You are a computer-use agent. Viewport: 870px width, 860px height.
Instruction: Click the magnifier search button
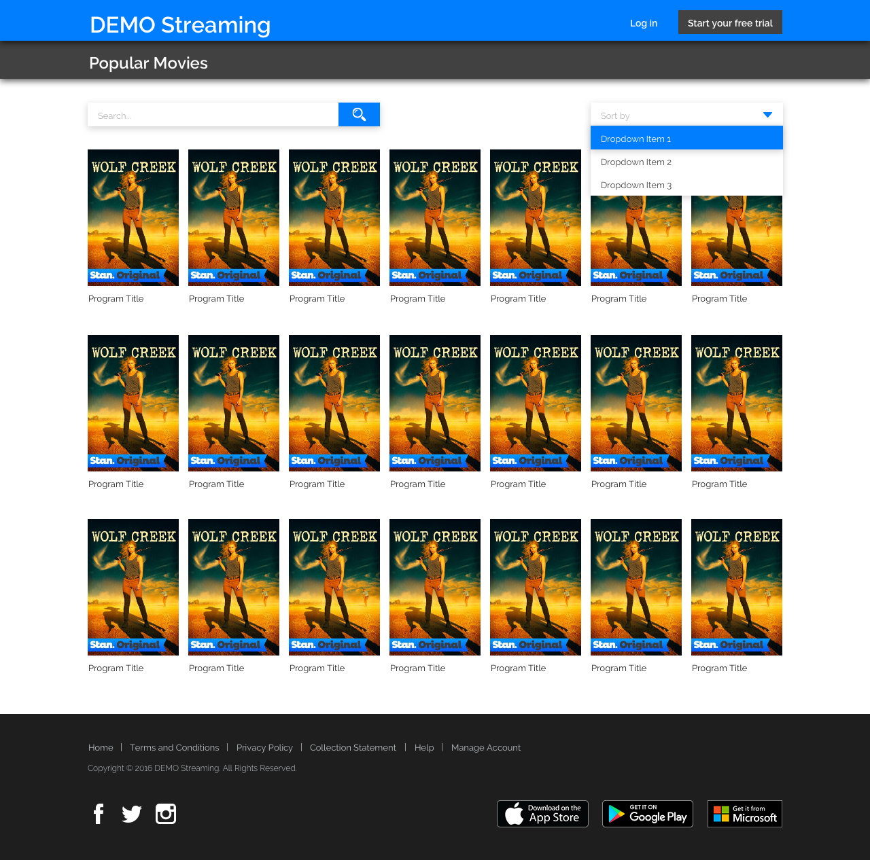[359, 115]
